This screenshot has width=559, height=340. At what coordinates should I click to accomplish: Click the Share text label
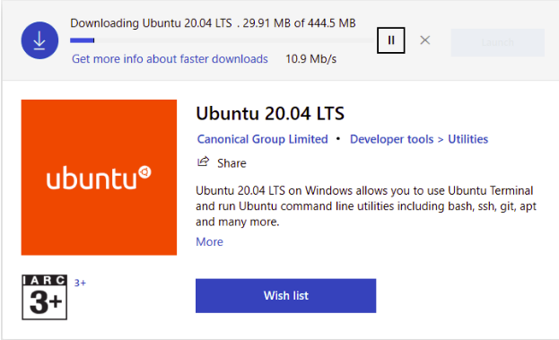coord(231,163)
